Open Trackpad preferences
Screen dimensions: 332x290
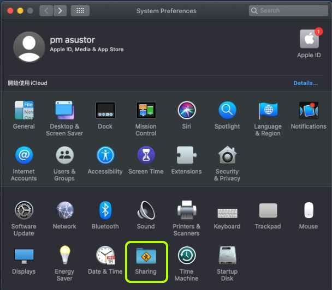[268, 210]
